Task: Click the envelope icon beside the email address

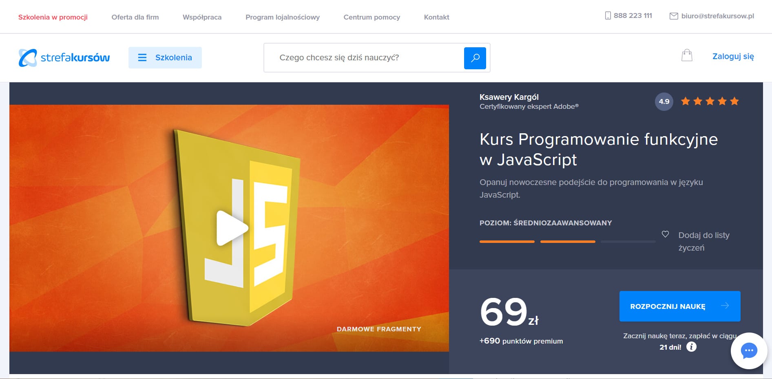Action: 673,16
